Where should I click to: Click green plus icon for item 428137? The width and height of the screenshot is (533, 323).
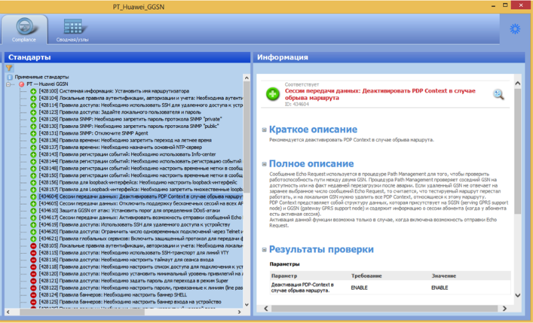pos(33,148)
